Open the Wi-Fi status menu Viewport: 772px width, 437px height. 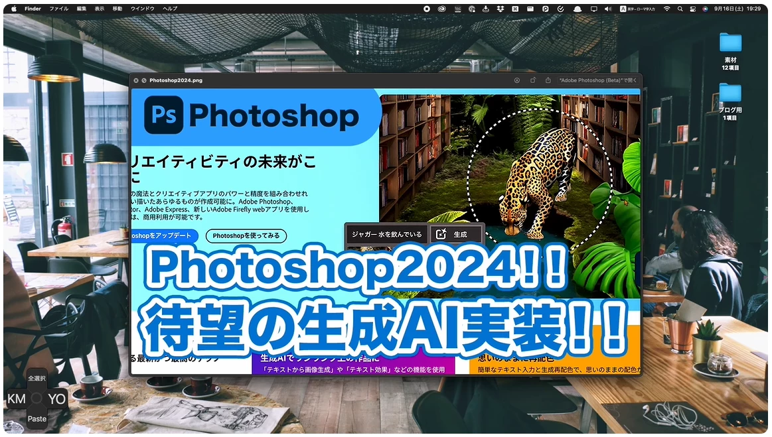point(666,9)
